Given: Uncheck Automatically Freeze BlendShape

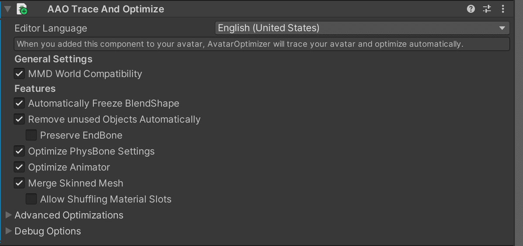Looking at the screenshot, I should pyautogui.click(x=19, y=103).
